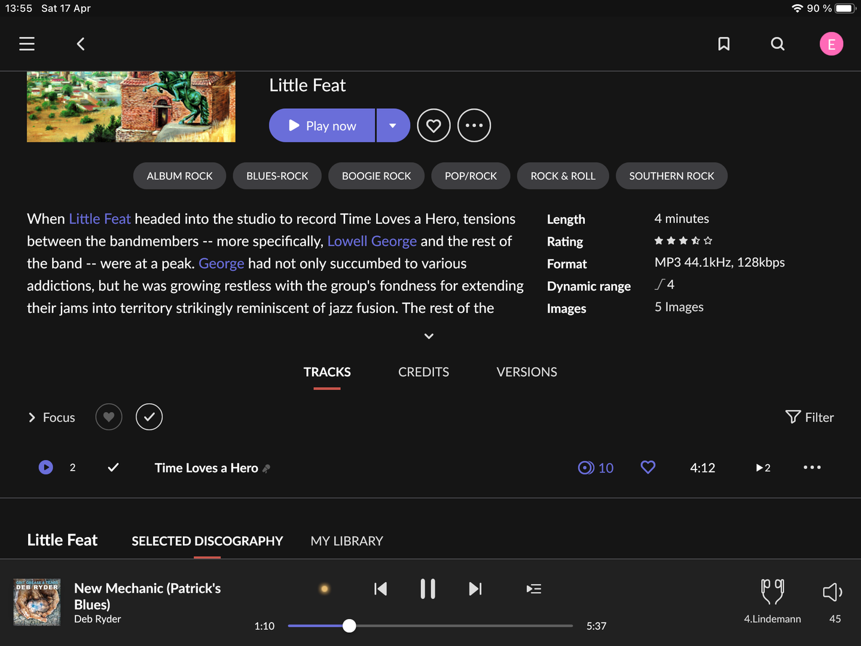This screenshot has width=861, height=646.
Task: Switch to the VERSIONS tab
Action: click(x=527, y=372)
